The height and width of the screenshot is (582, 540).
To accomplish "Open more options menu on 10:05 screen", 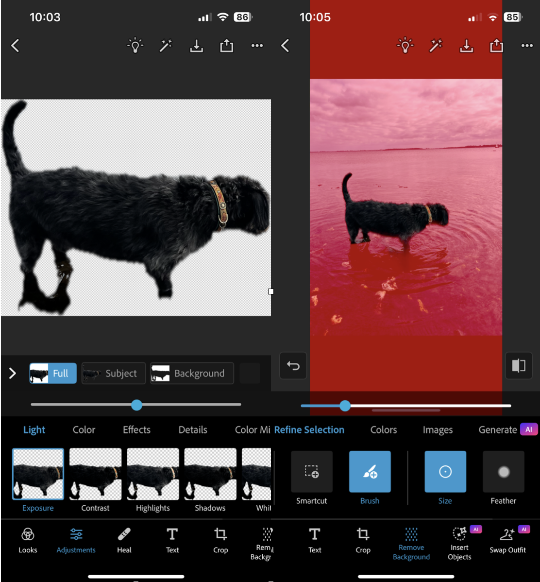I will click(527, 46).
